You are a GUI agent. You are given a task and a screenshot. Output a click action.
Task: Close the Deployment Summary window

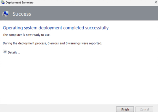pyautogui.click(x=156, y=2)
